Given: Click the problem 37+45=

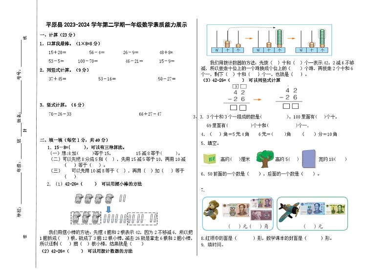Looking at the screenshot, I should [x=57, y=79].
